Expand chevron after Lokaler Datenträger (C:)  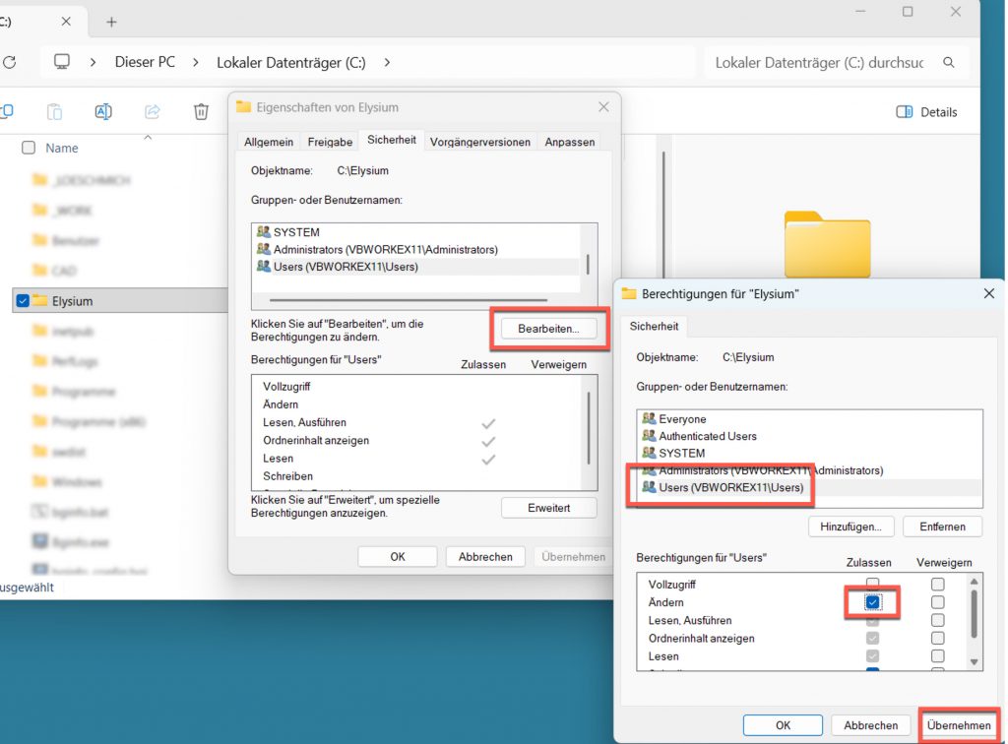[387, 62]
